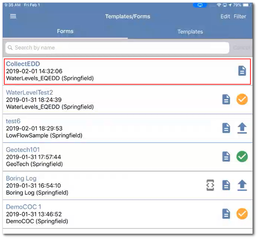Tap orange checkmark status on DemoCOC 1
Viewport: 258px width, 239px height.
(x=242, y=214)
